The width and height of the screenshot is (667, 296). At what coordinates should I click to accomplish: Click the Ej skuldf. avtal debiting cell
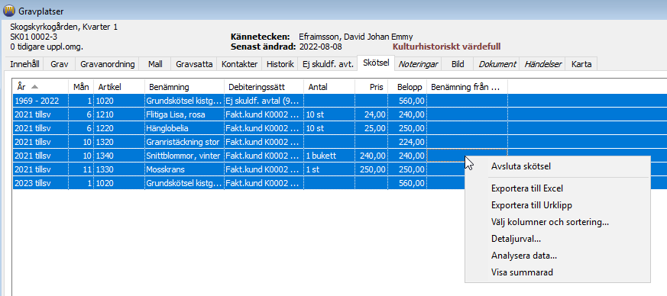pyautogui.click(x=264, y=101)
